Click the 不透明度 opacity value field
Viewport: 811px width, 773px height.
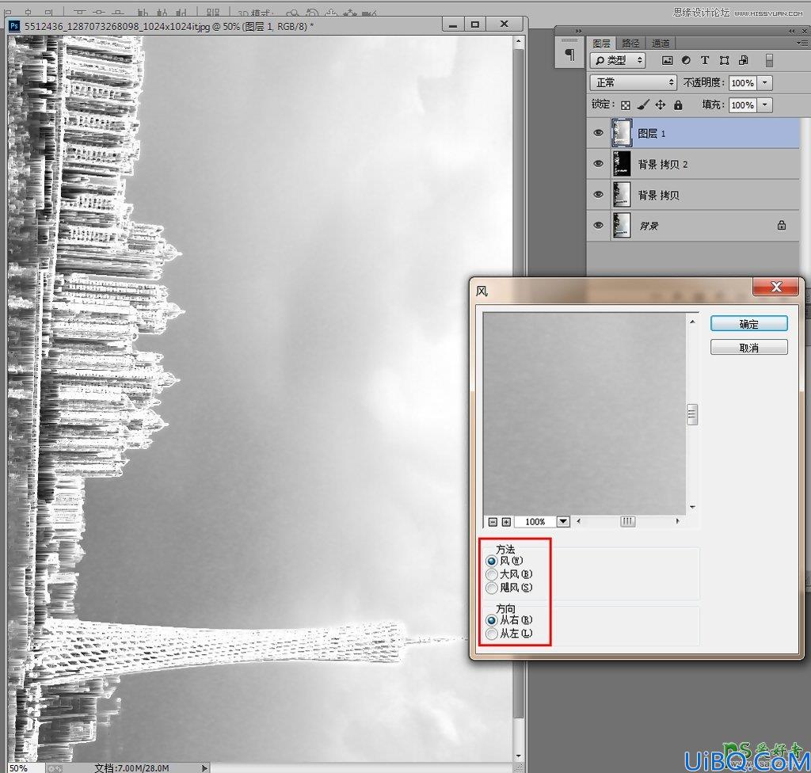pos(742,83)
